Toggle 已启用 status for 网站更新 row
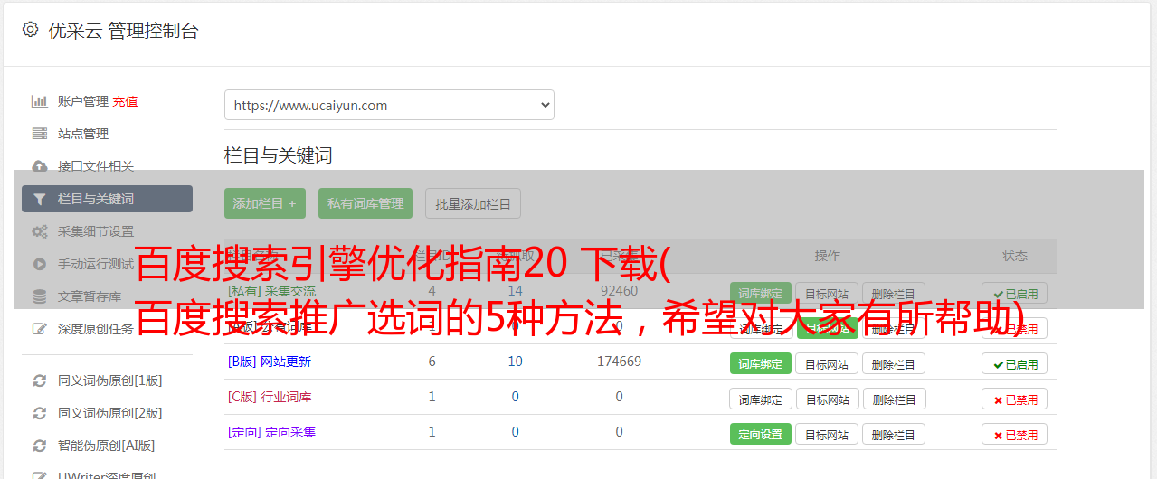1157x479 pixels. (x=1015, y=363)
